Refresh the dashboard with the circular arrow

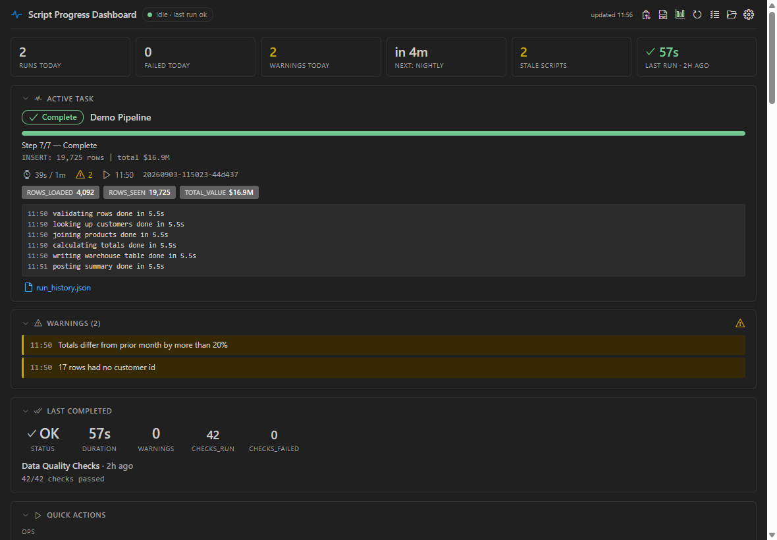click(x=697, y=15)
